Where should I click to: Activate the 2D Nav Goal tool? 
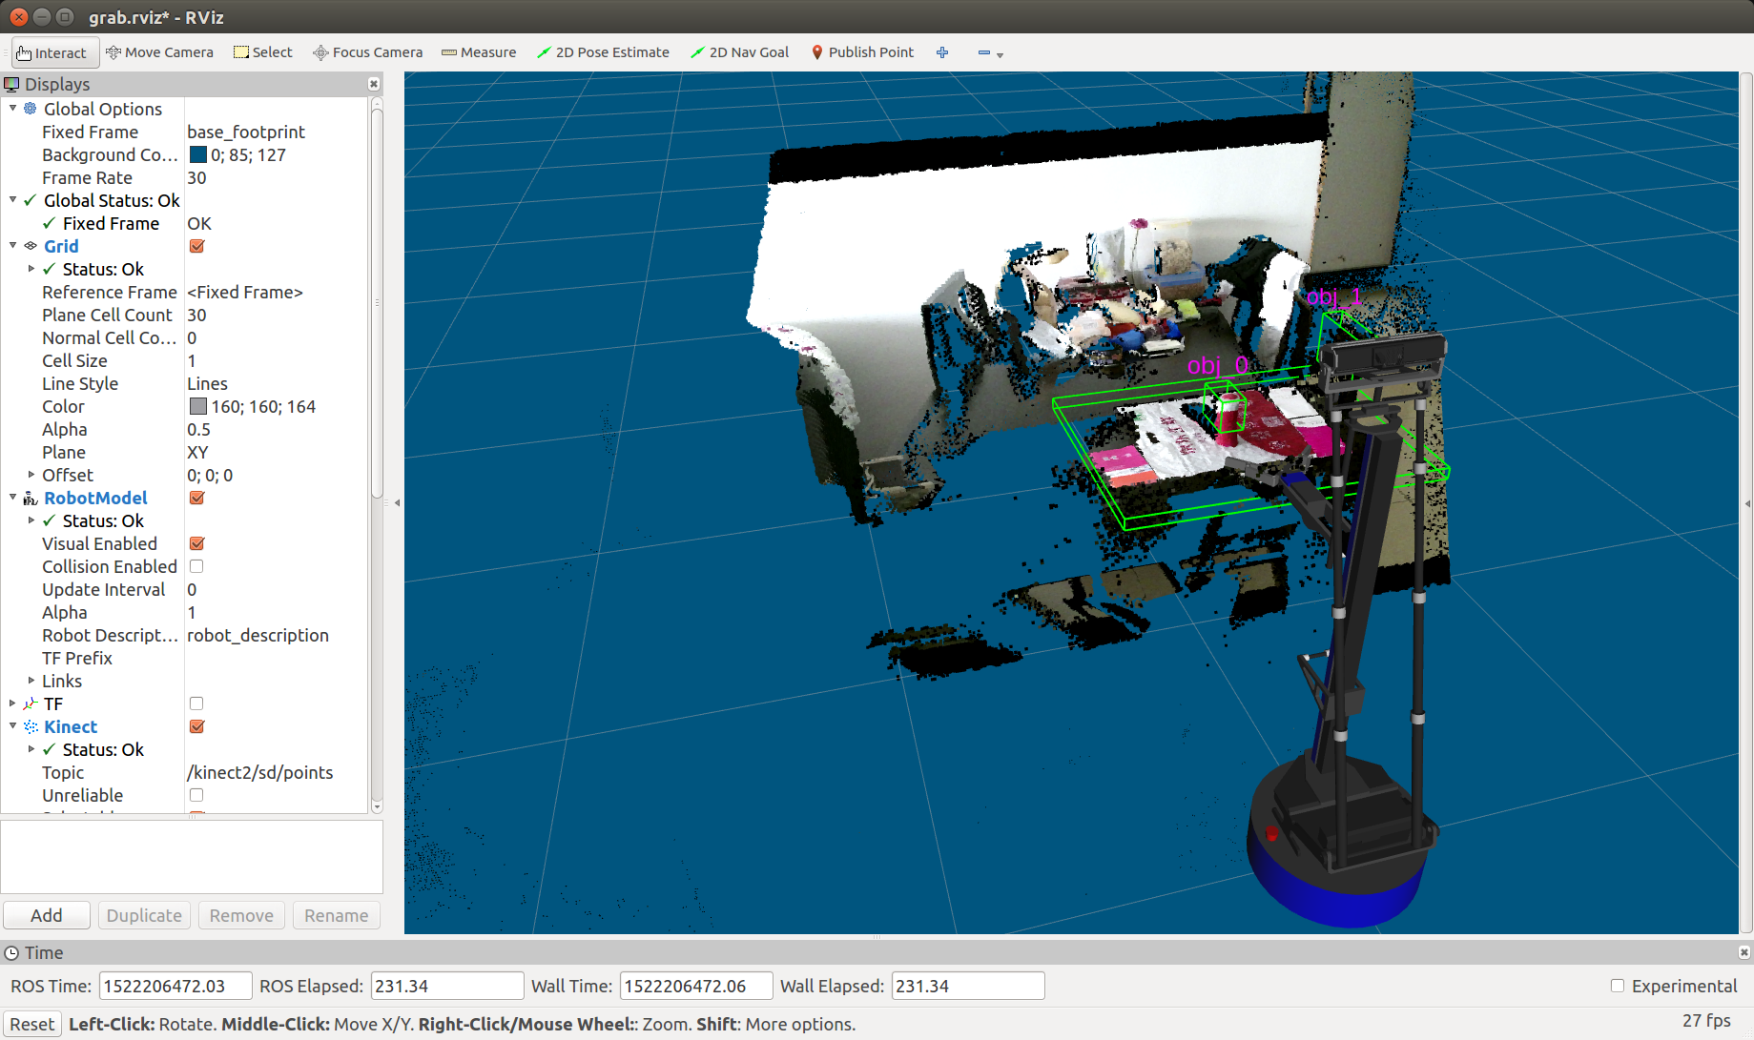[739, 52]
